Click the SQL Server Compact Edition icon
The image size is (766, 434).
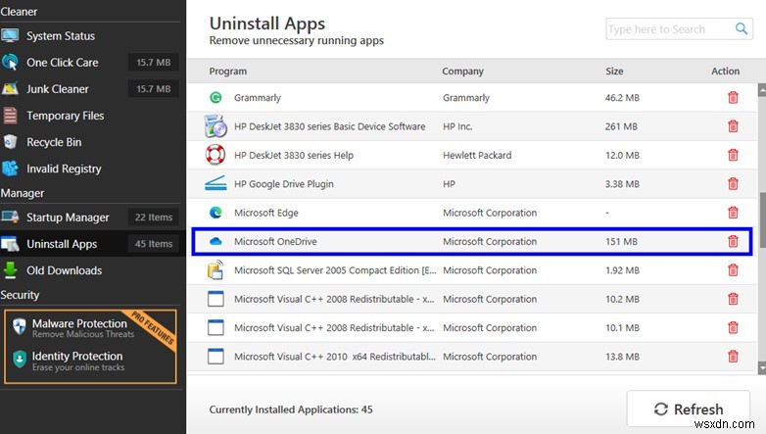[x=215, y=269]
